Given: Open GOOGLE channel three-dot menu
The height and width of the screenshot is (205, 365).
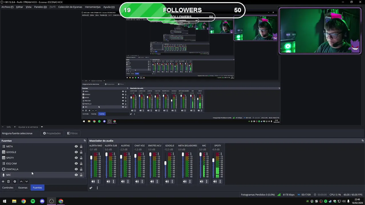Looking at the screenshot, I should click(x=172, y=181).
